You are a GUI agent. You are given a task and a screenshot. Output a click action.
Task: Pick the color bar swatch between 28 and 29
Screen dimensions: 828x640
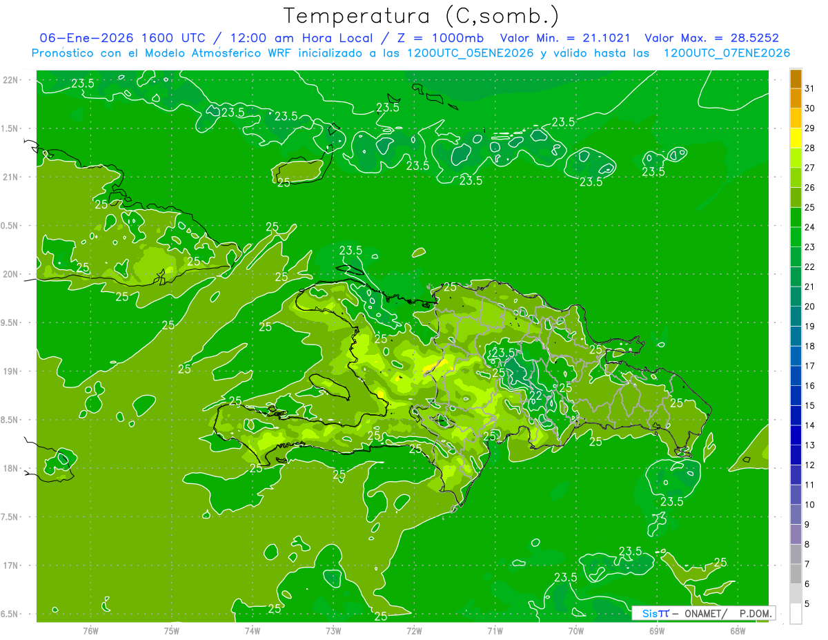pyautogui.click(x=796, y=138)
